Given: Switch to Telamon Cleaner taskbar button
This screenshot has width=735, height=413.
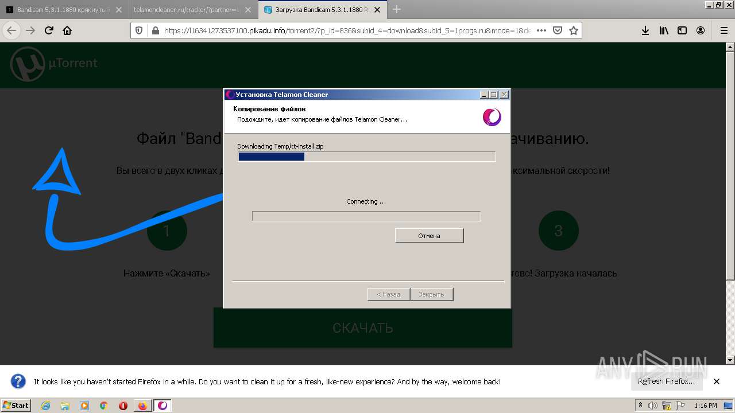Looking at the screenshot, I should [163, 406].
